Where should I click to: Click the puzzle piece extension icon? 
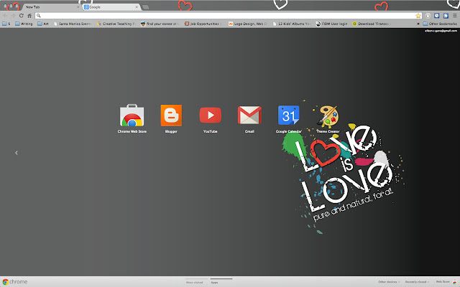[446, 16]
